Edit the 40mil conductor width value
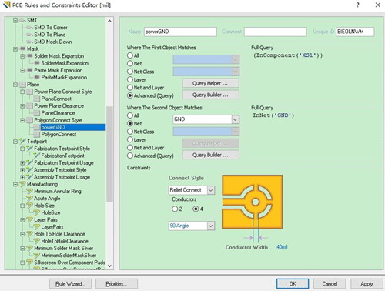 tap(282, 247)
